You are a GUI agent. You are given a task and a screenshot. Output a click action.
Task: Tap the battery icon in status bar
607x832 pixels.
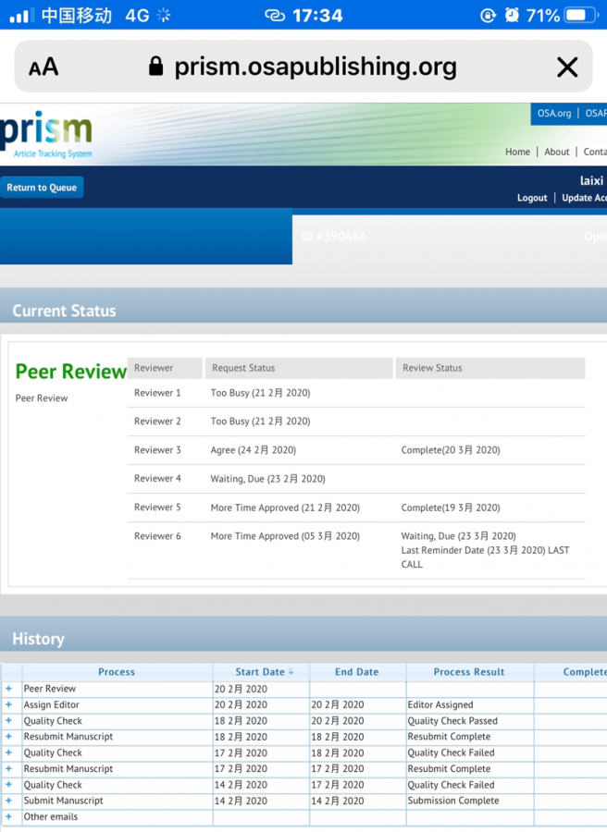click(581, 16)
